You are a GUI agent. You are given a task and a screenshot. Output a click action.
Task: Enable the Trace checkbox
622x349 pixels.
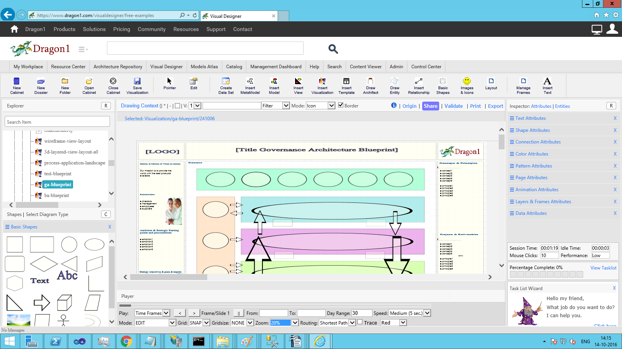pyautogui.click(x=360, y=322)
